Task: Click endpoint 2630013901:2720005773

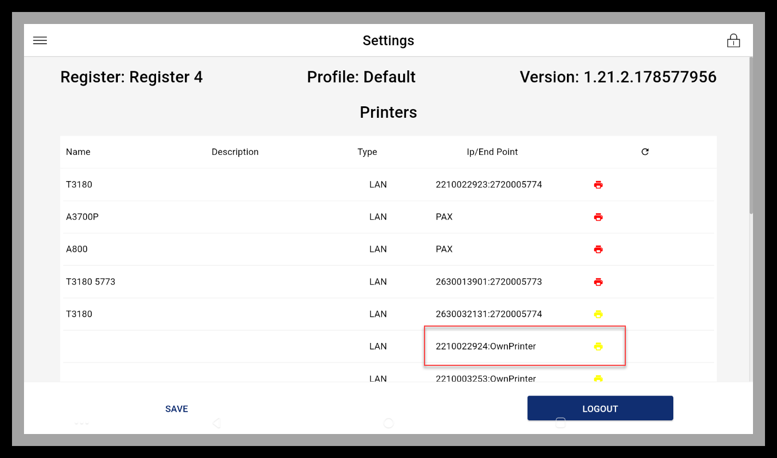Action: [489, 282]
